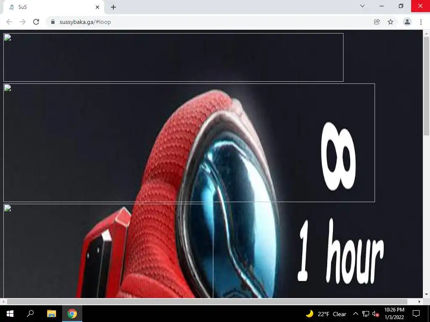Image resolution: width=430 pixels, height=322 pixels.
Task: Click the Chrome taskbar icon
Action: (x=72, y=314)
